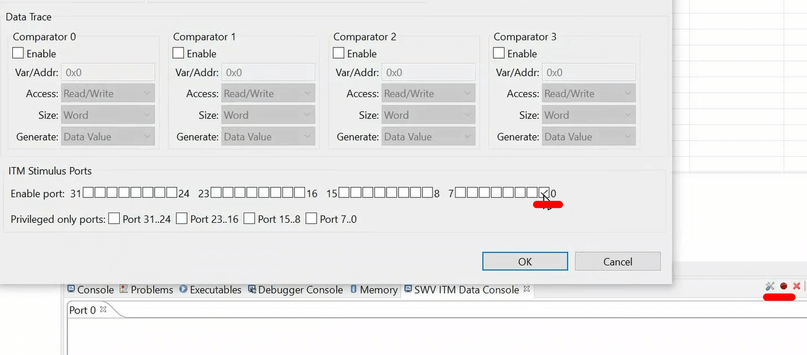Toggle ITM stimulus port 23 checkbox
The height and width of the screenshot is (355, 807).
[x=217, y=192]
